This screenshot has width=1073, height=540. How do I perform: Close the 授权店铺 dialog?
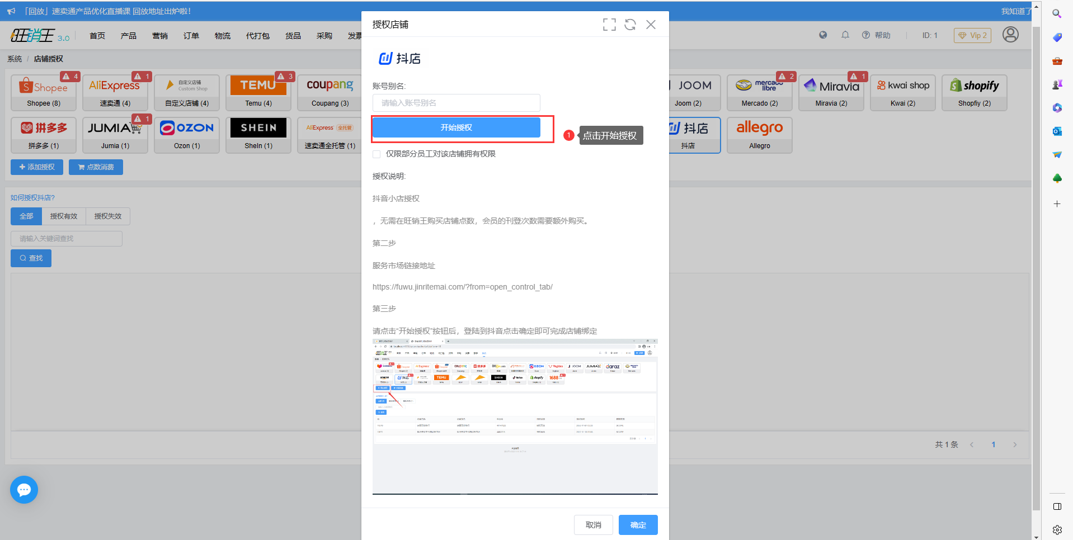pyautogui.click(x=651, y=25)
